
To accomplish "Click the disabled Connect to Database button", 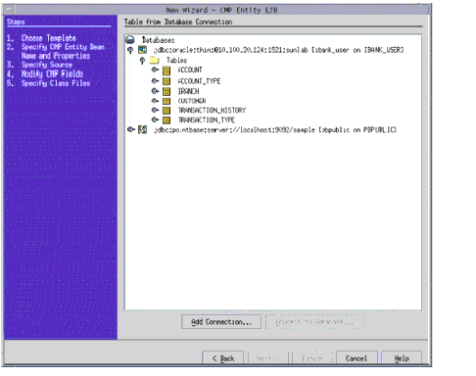I will (314, 322).
